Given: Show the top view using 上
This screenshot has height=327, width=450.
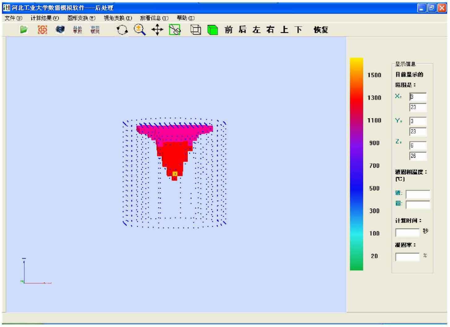Looking at the screenshot, I should point(285,30).
